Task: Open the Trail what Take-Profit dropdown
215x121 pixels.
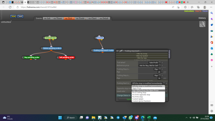Action: [154, 63]
